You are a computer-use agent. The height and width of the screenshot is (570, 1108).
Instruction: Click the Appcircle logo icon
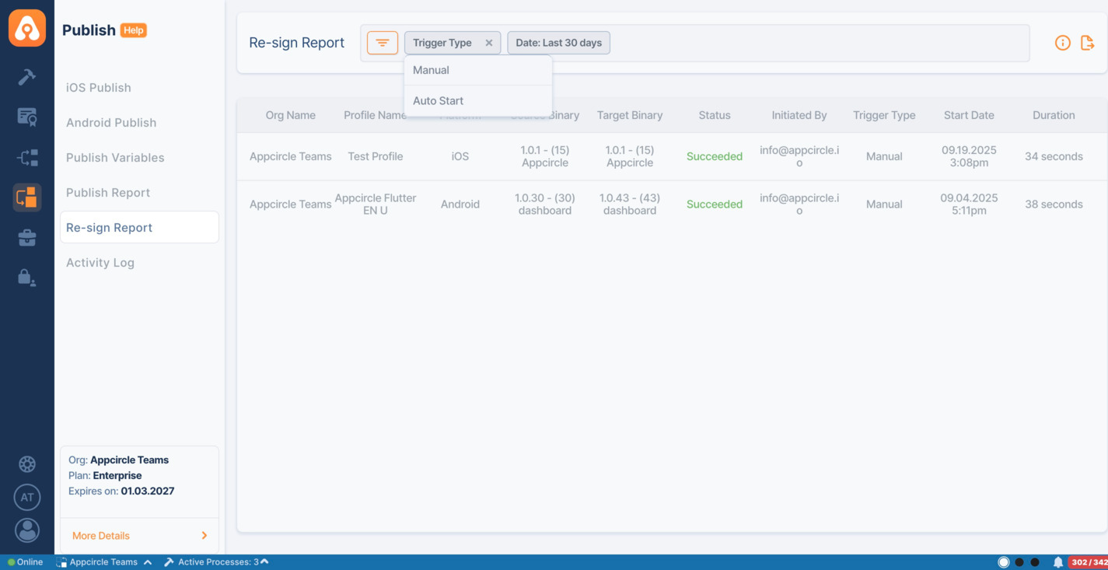point(27,28)
